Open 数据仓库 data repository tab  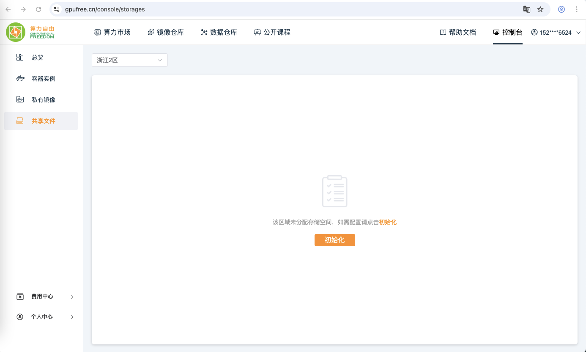click(219, 32)
